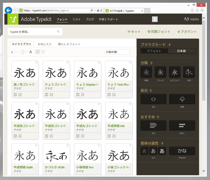This screenshot has width=210, height=180.
Task: Open the リスト nav menu
Action: [x=77, y=19]
